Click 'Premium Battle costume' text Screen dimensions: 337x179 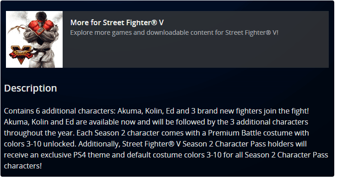click(250, 133)
